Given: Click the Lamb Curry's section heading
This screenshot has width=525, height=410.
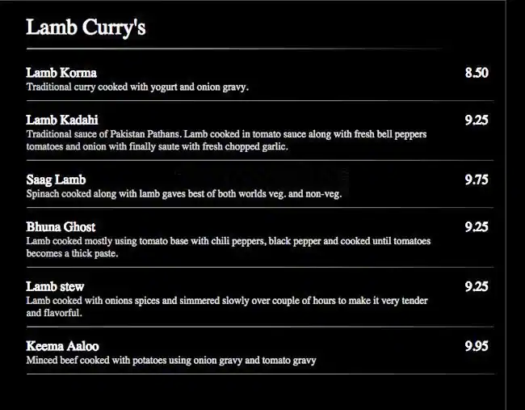Looking at the screenshot, I should 86,27.
